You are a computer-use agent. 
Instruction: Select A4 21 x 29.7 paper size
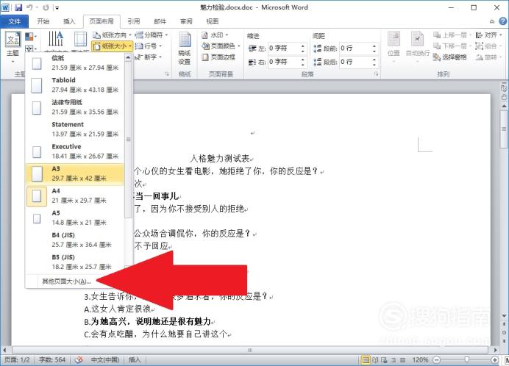coord(75,195)
